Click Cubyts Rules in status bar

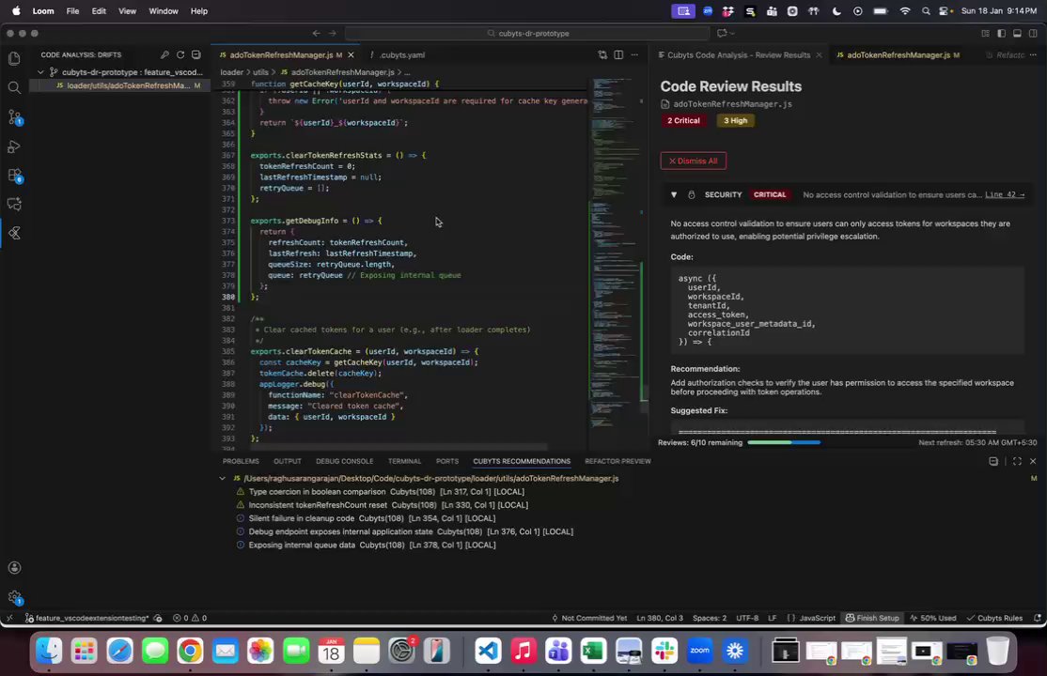coord(994,618)
